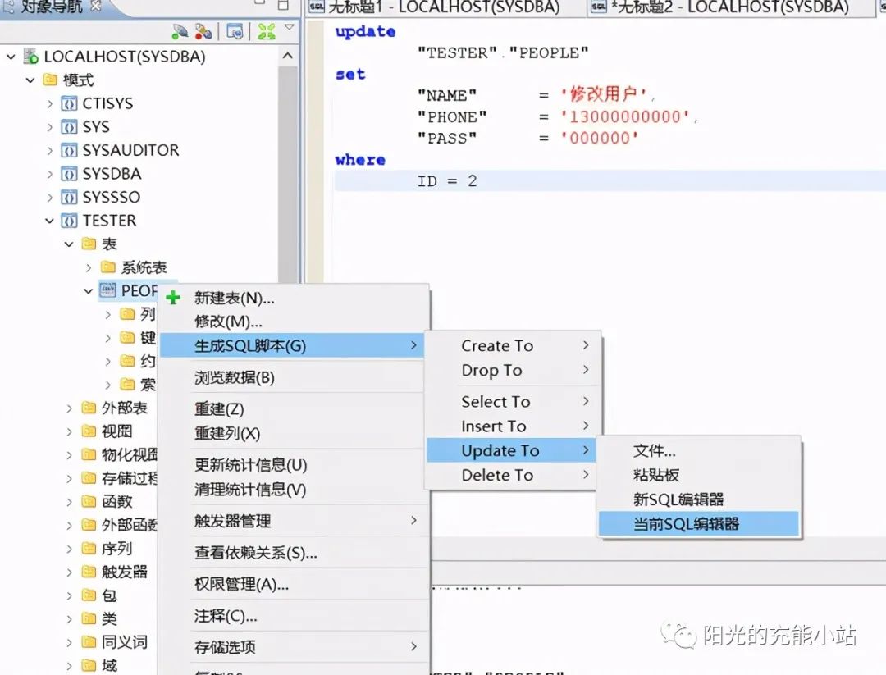
Task: Click the green plus icon beside 新建表
Action: (x=173, y=298)
